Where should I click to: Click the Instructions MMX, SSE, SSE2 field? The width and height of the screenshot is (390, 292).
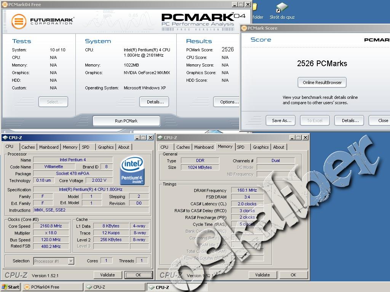point(91,210)
